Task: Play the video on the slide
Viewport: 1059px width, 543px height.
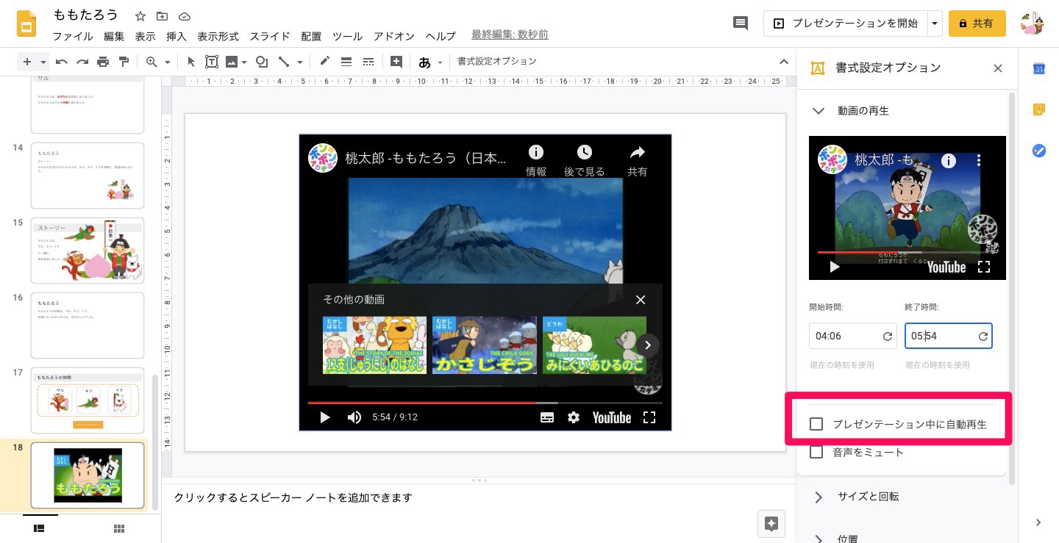Action: 324,417
